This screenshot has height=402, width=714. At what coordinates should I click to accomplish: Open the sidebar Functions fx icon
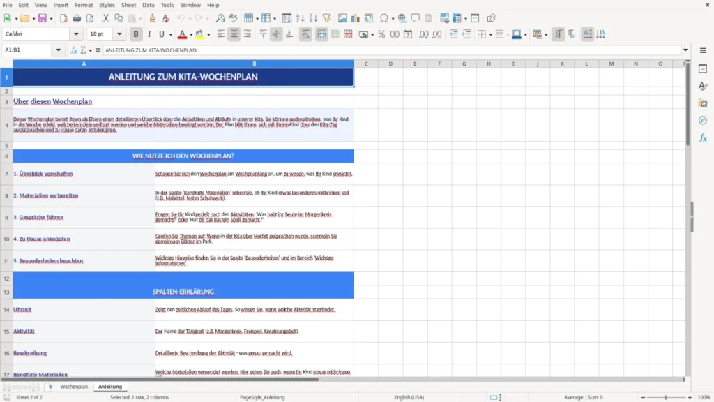(x=703, y=137)
